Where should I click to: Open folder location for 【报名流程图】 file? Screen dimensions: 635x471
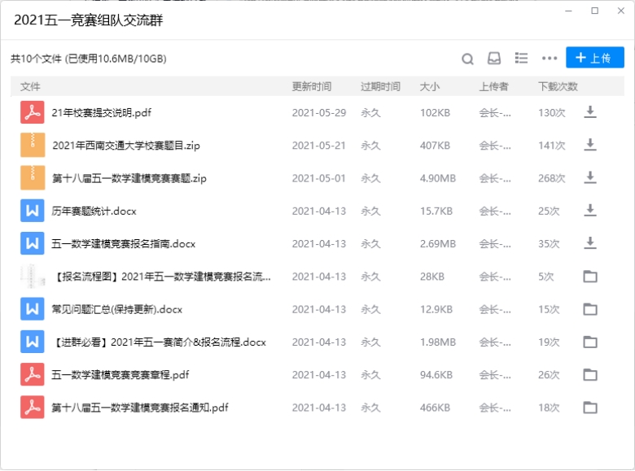coord(590,277)
